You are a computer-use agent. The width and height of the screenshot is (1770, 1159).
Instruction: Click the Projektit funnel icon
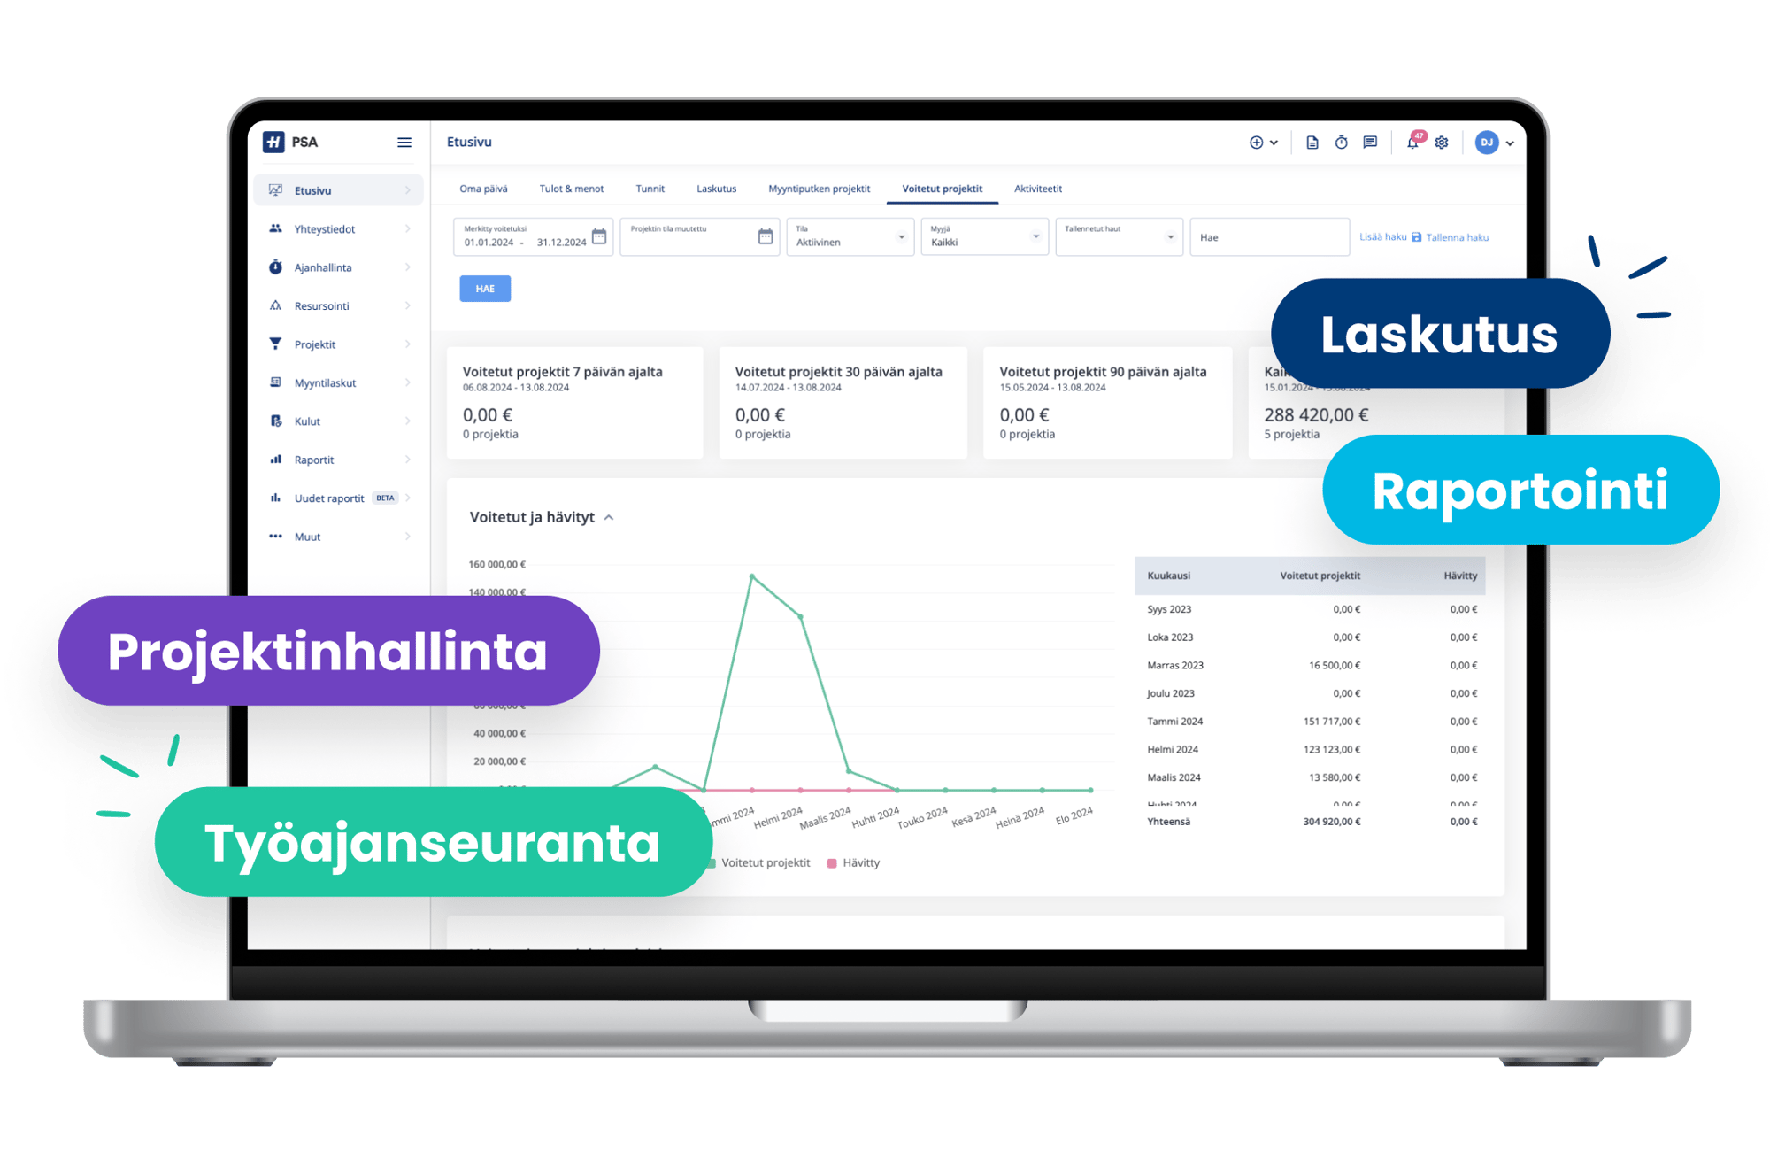pos(276,344)
